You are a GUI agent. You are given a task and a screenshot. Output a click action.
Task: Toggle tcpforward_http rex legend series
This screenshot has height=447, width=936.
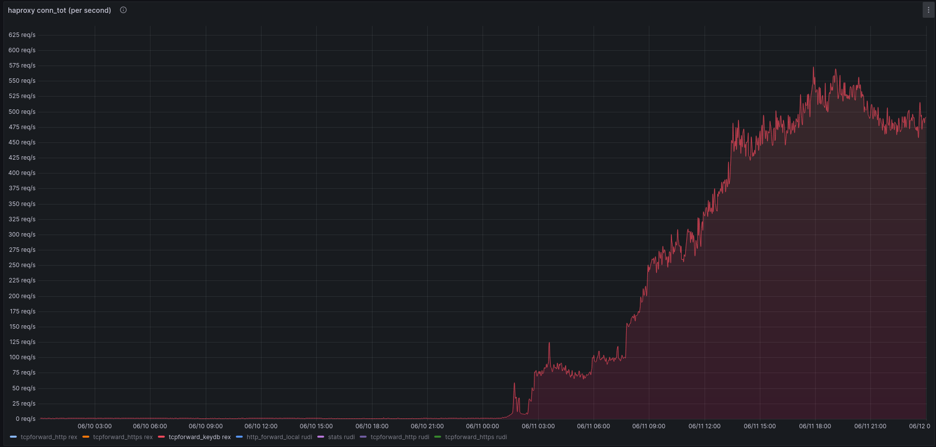49,437
